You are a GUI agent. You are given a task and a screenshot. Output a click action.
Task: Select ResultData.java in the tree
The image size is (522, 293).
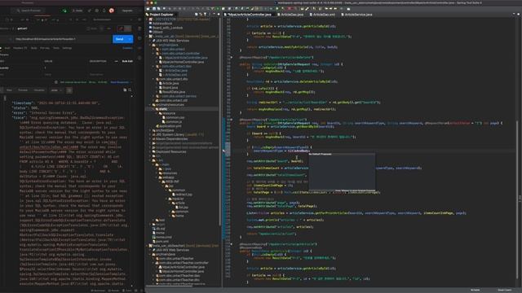(x=173, y=92)
